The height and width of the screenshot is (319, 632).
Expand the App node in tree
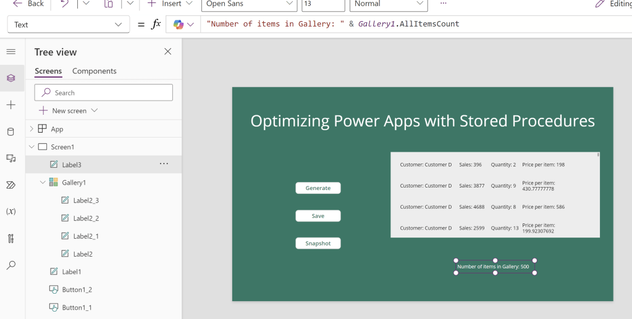point(32,129)
